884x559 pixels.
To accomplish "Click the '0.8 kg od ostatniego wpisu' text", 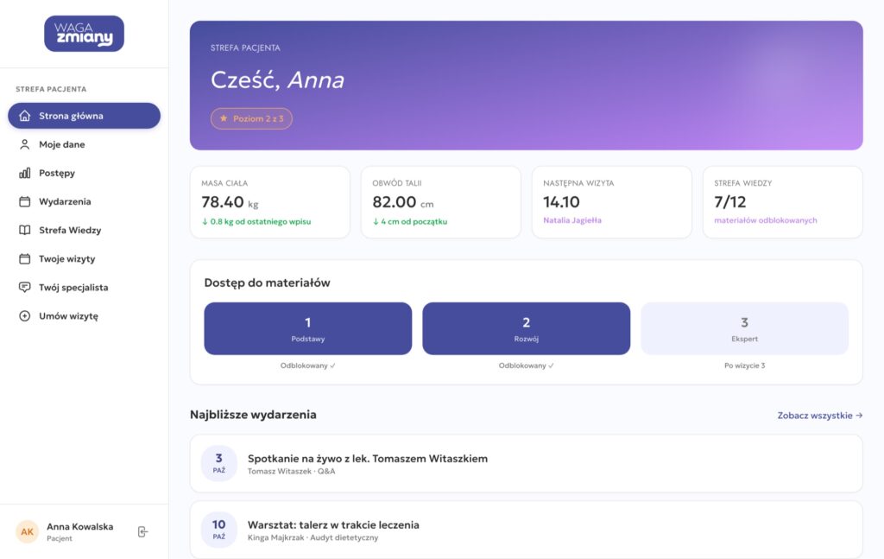I will [x=256, y=222].
